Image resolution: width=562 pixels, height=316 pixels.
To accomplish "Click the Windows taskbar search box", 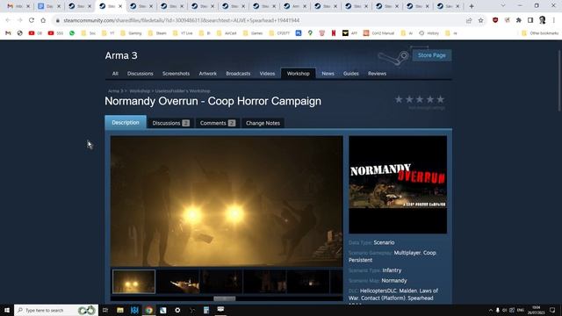I will click(x=56, y=310).
